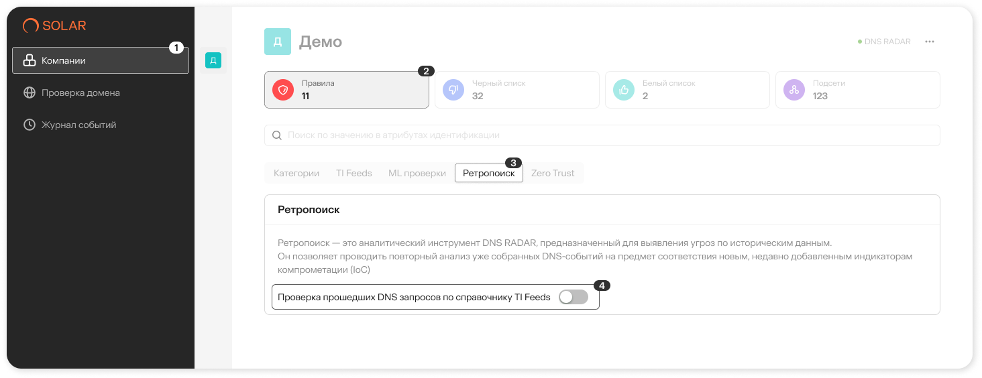Click the purple Подсети network icon
This screenshot has width=982, height=378.
point(794,90)
